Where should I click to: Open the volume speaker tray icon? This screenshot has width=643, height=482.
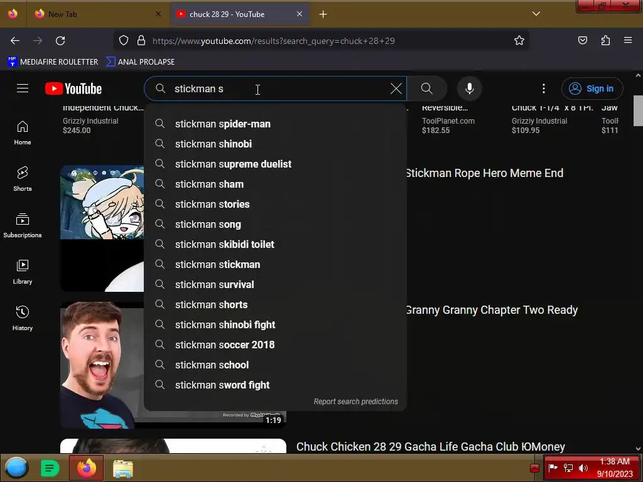[x=583, y=468]
